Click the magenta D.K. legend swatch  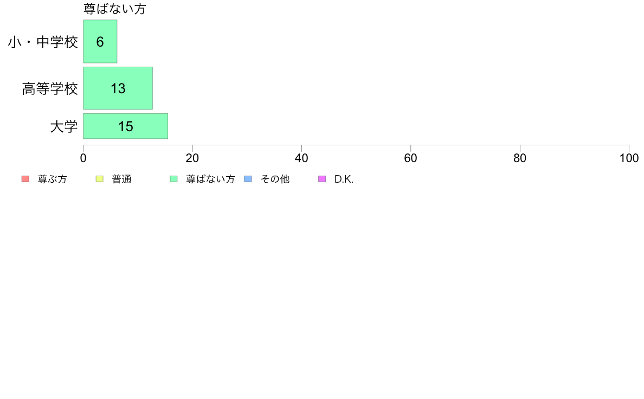(322, 179)
